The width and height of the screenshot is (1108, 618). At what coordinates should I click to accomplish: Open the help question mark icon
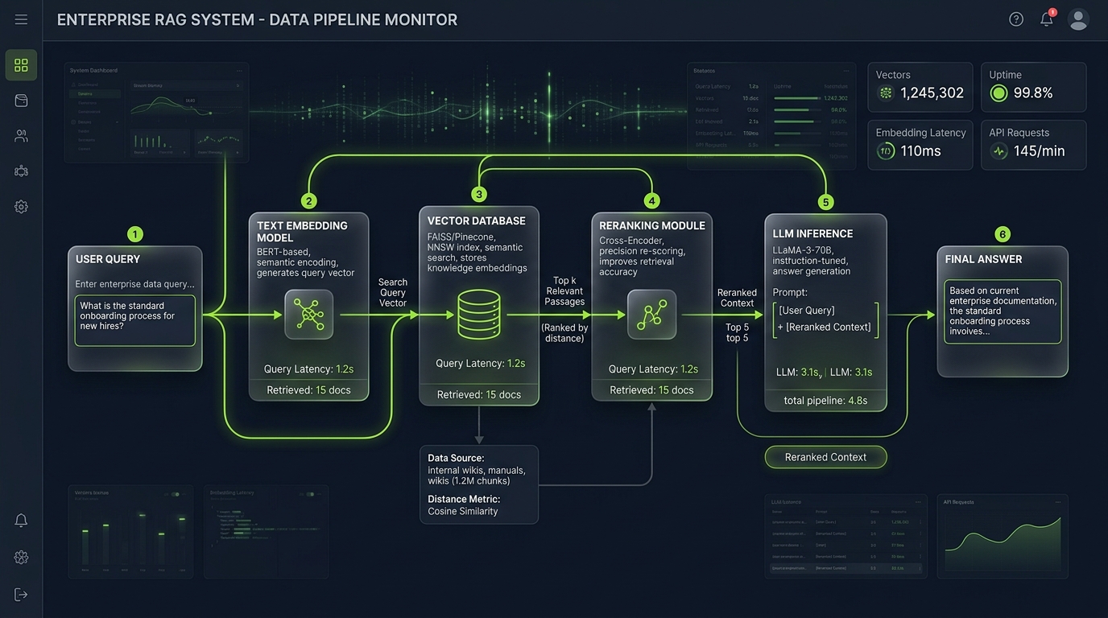click(1016, 19)
